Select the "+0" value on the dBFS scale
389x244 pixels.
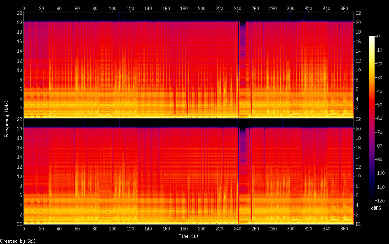tap(378, 37)
